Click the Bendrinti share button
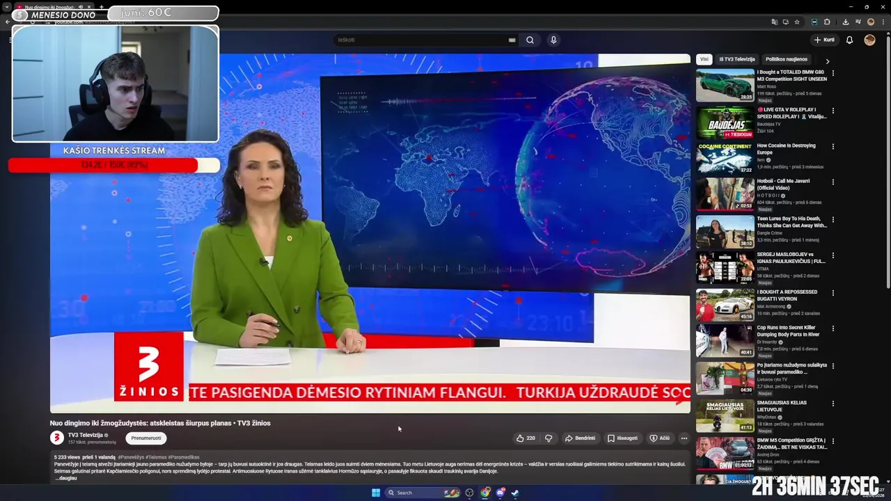 (580, 438)
